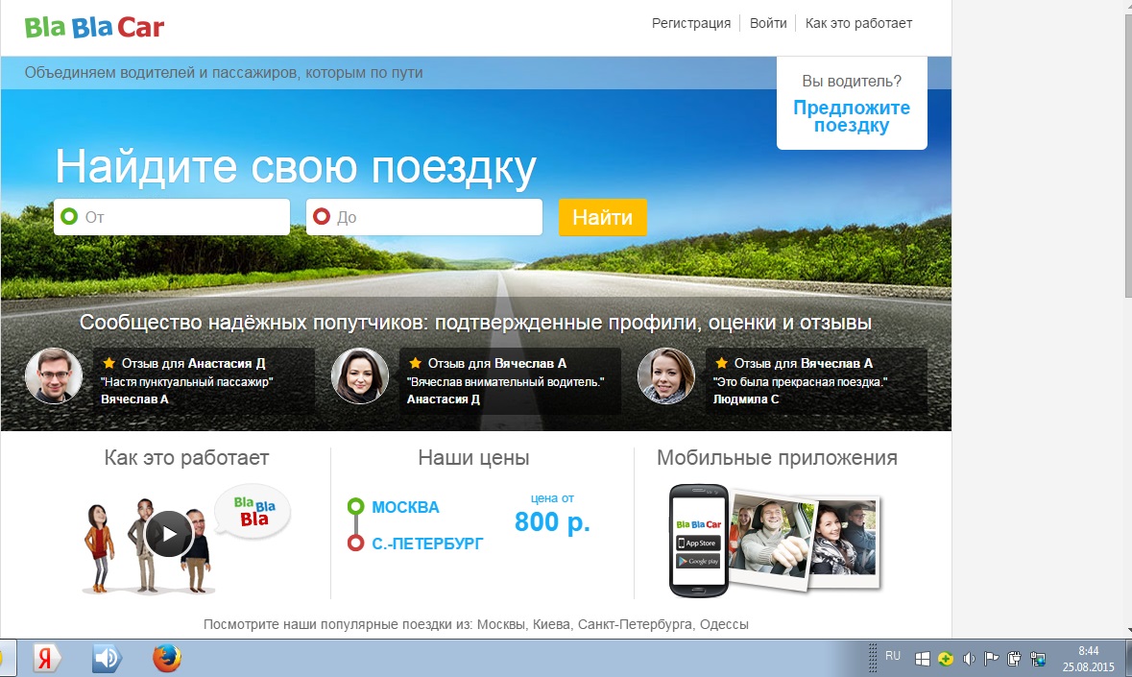Open popular trips from Москвы

pyautogui.click(x=501, y=624)
